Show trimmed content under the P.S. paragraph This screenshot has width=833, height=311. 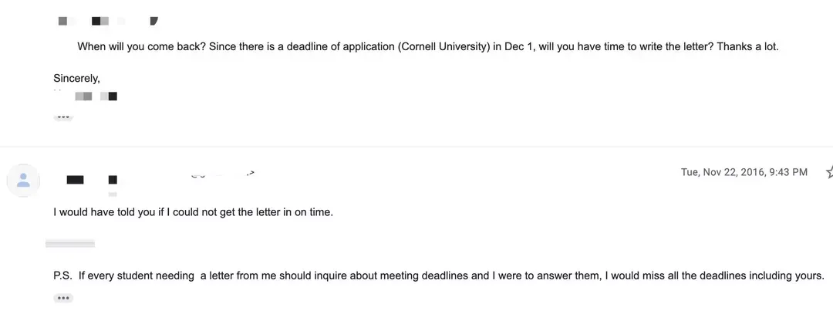[x=63, y=298]
